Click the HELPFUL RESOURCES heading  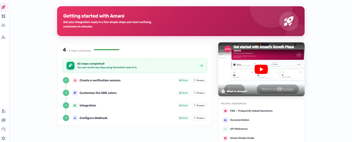pyautogui.click(x=234, y=104)
